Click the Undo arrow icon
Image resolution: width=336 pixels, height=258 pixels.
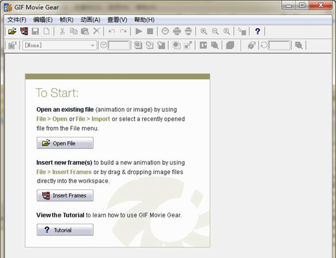pos(112,32)
